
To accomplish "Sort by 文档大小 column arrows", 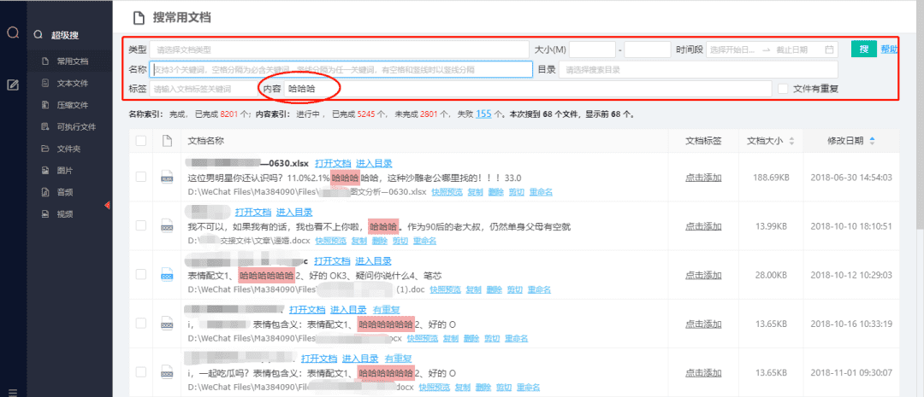I will pos(791,141).
